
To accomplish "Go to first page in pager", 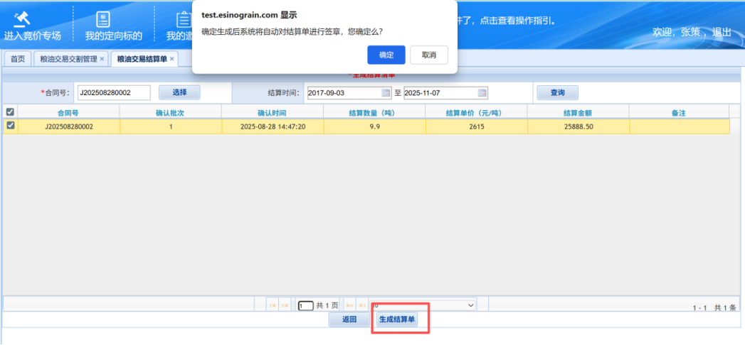I will 272,305.
